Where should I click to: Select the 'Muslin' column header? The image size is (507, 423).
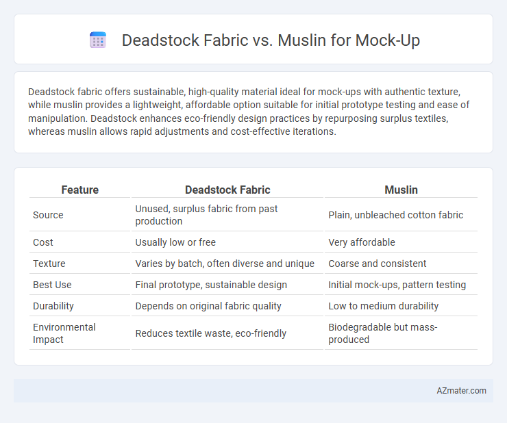(401, 190)
